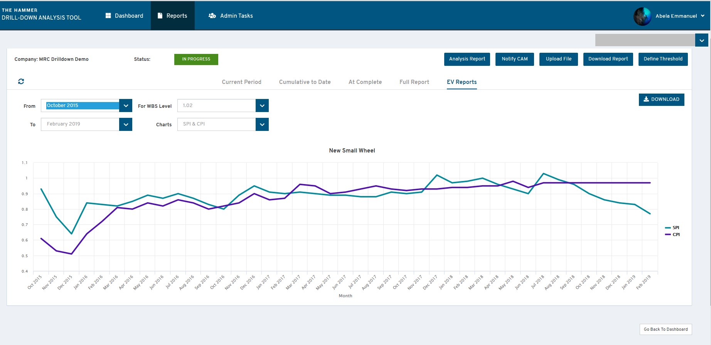Screen dimensions: 711x345
Task: Switch to the Current Period tab
Action: point(241,82)
